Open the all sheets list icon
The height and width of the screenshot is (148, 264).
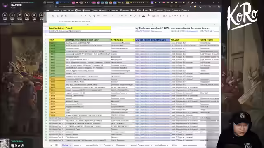pos(57,145)
